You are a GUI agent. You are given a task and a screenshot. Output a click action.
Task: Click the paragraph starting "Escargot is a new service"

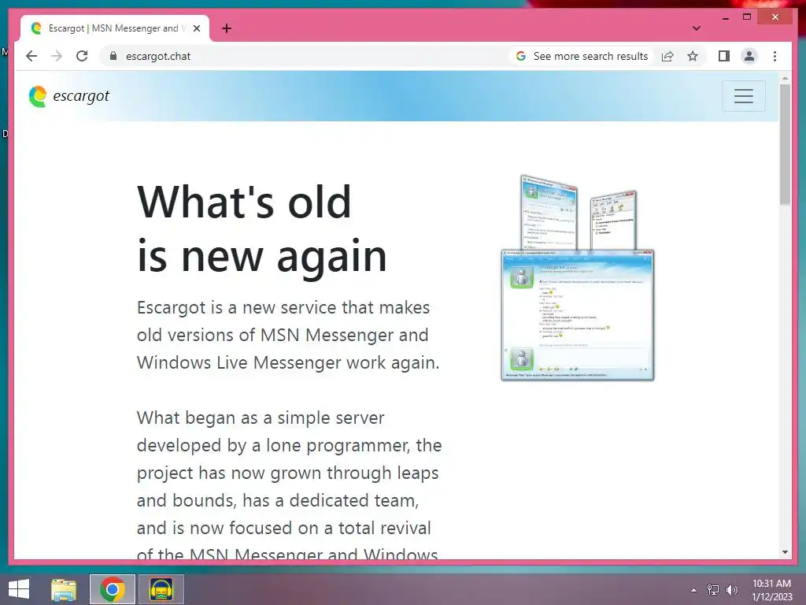point(288,335)
